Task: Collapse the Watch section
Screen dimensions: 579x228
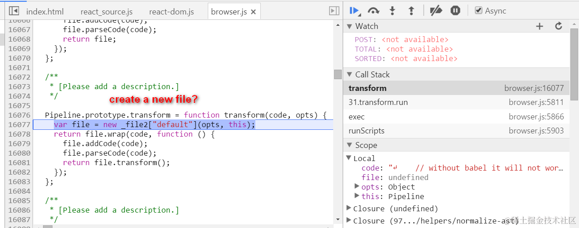Action: [x=349, y=26]
